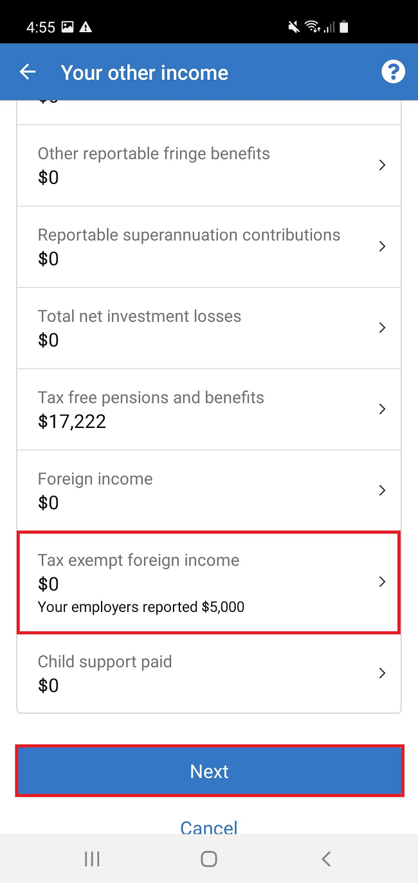Expand Other reportable fringe benefits chevron
This screenshot has height=883, width=418.
[x=382, y=165]
